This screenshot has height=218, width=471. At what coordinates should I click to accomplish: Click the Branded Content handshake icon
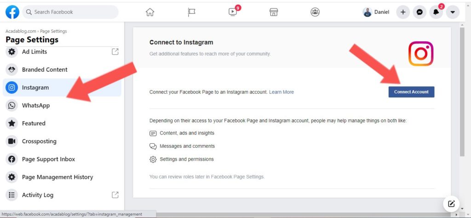pyautogui.click(x=11, y=70)
